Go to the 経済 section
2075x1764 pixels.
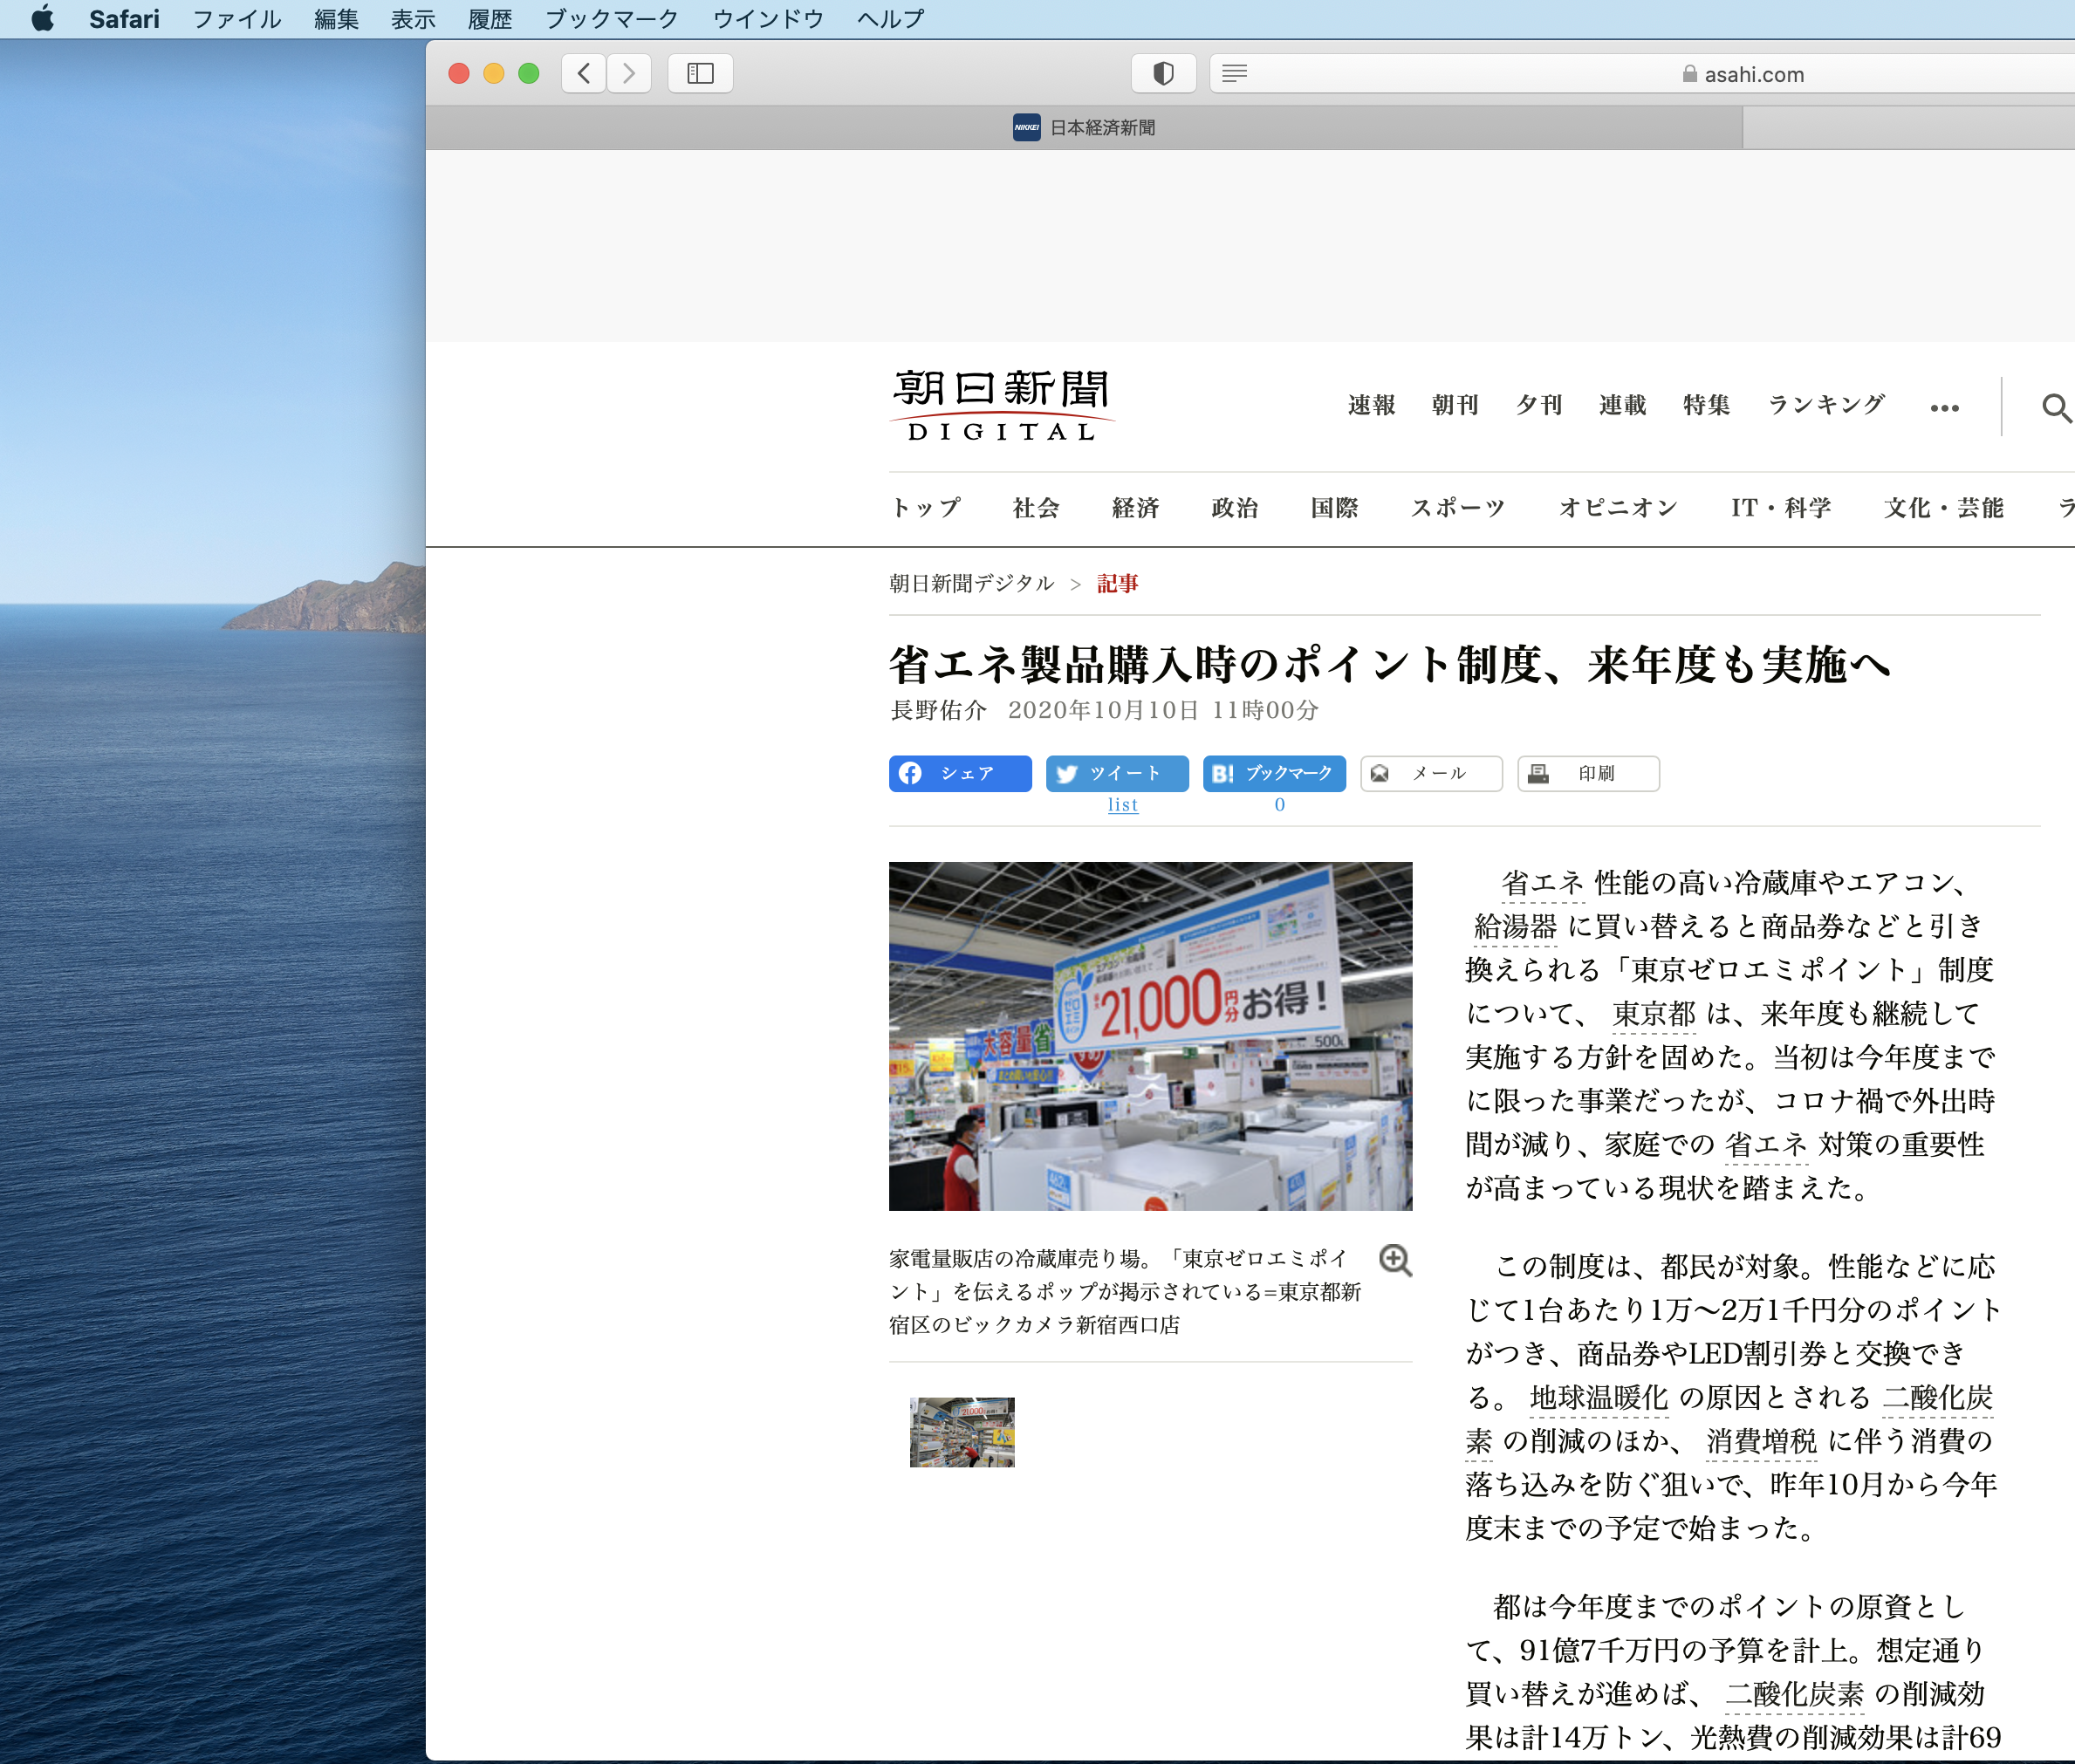coord(1135,508)
